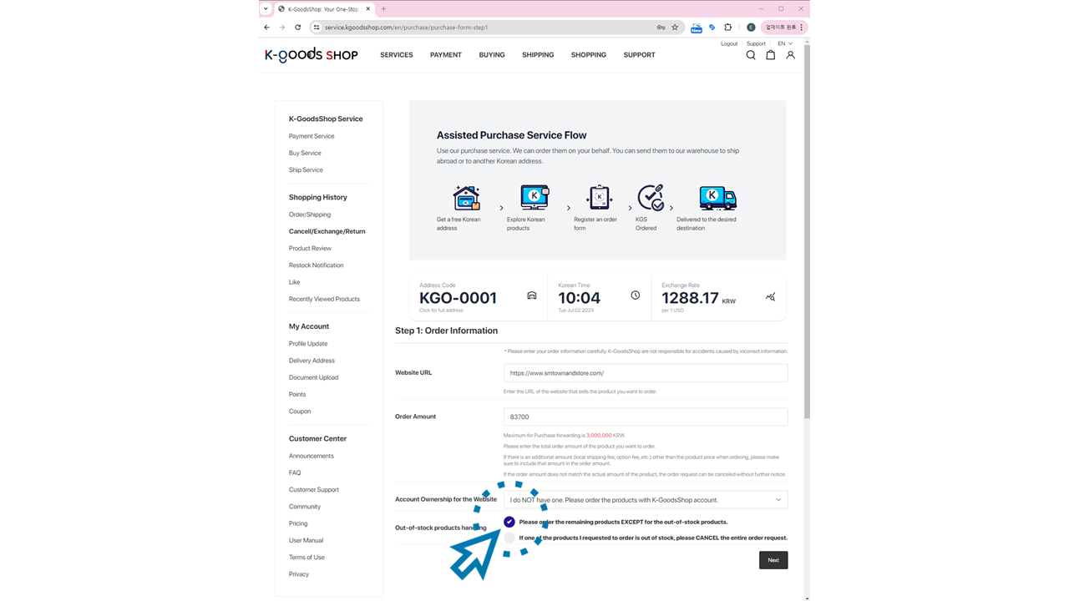Click the clock icon beside Korean time
Viewport: 1069px width, 601px height.
[635, 295]
